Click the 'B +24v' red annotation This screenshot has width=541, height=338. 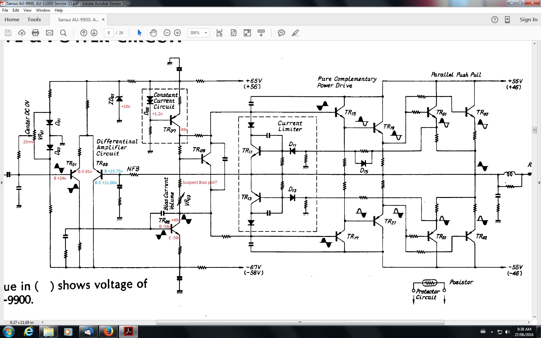(60, 178)
